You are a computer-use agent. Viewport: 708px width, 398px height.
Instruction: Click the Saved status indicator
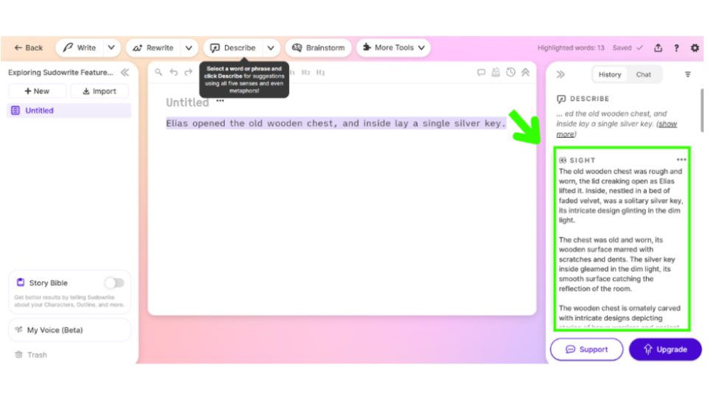[x=628, y=48]
